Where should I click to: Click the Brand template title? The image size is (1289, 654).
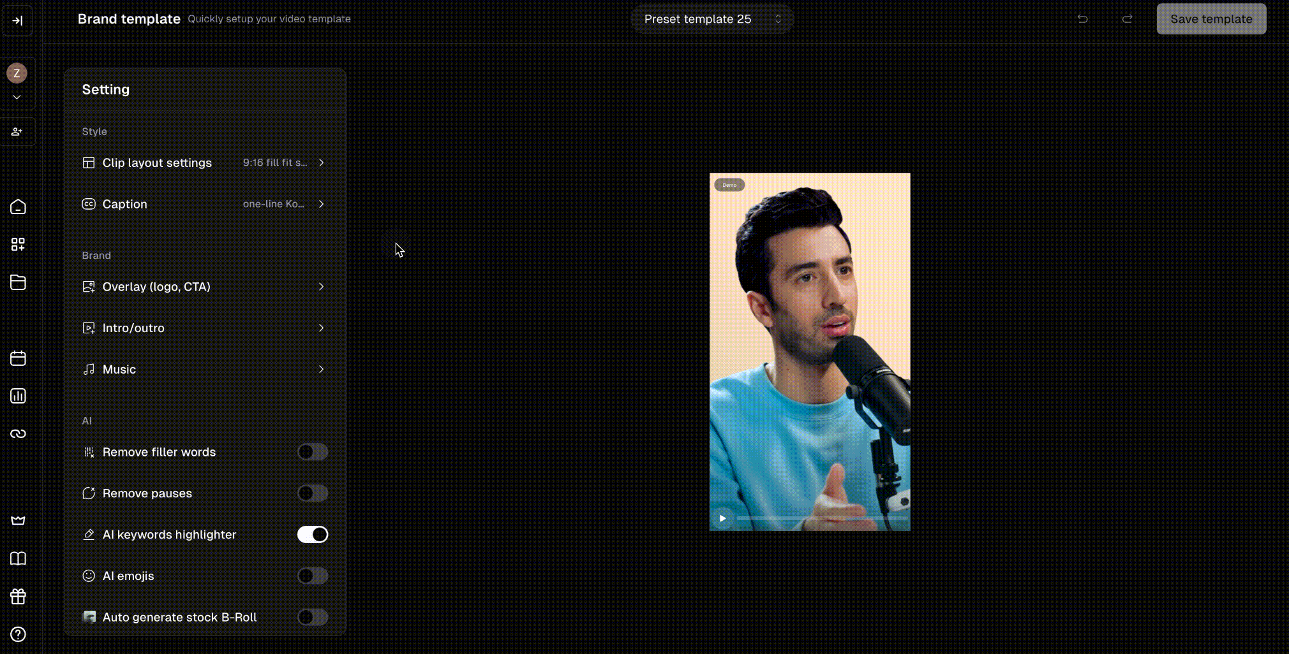tap(129, 19)
